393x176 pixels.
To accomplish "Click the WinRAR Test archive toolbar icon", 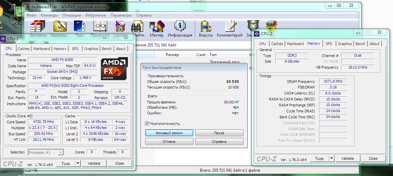I will click(80, 27).
